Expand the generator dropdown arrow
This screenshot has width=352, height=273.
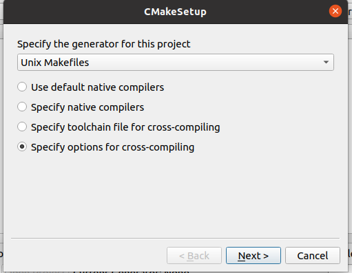326,62
